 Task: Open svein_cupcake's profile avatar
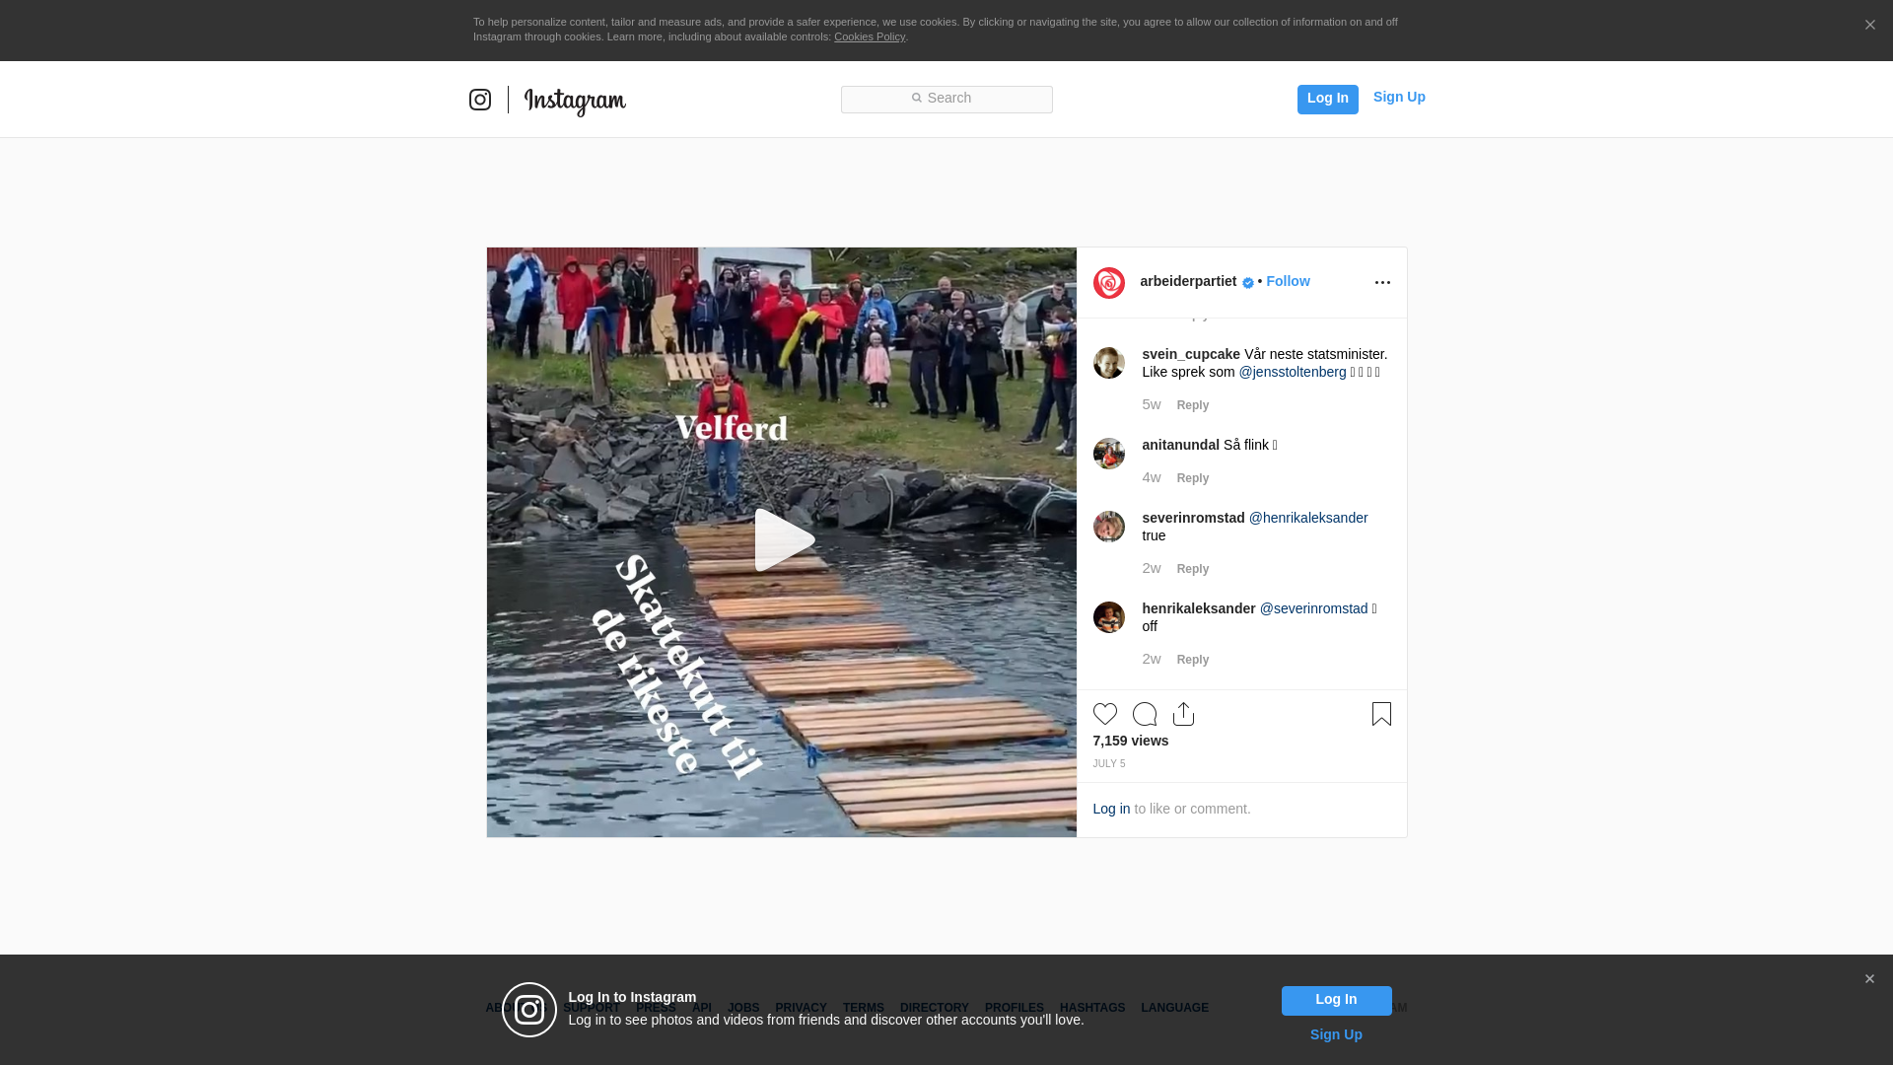click(1109, 363)
